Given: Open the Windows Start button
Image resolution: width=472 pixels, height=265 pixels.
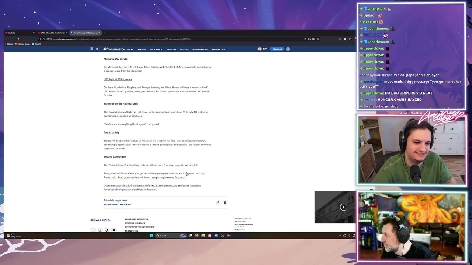Looking at the screenshot, I should point(151,236).
